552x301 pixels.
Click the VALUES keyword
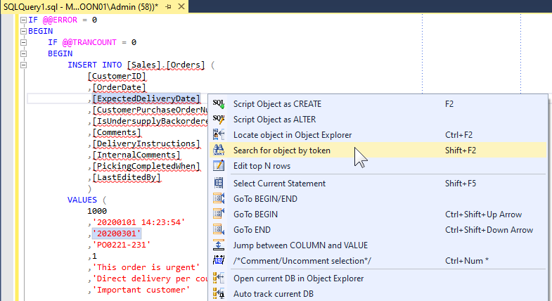click(82, 200)
